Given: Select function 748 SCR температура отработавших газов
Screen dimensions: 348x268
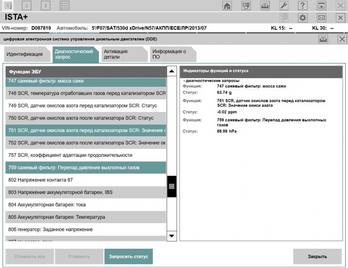Looking at the screenshot, I should (x=86, y=93).
